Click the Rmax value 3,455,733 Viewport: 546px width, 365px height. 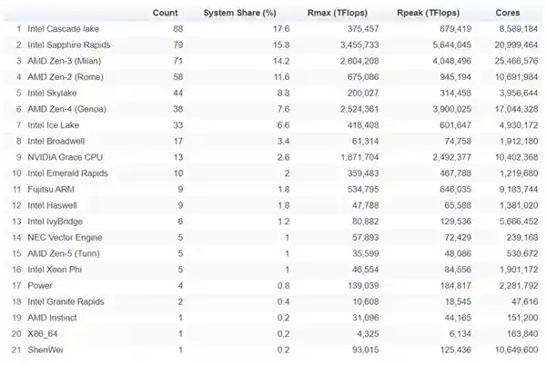point(359,44)
